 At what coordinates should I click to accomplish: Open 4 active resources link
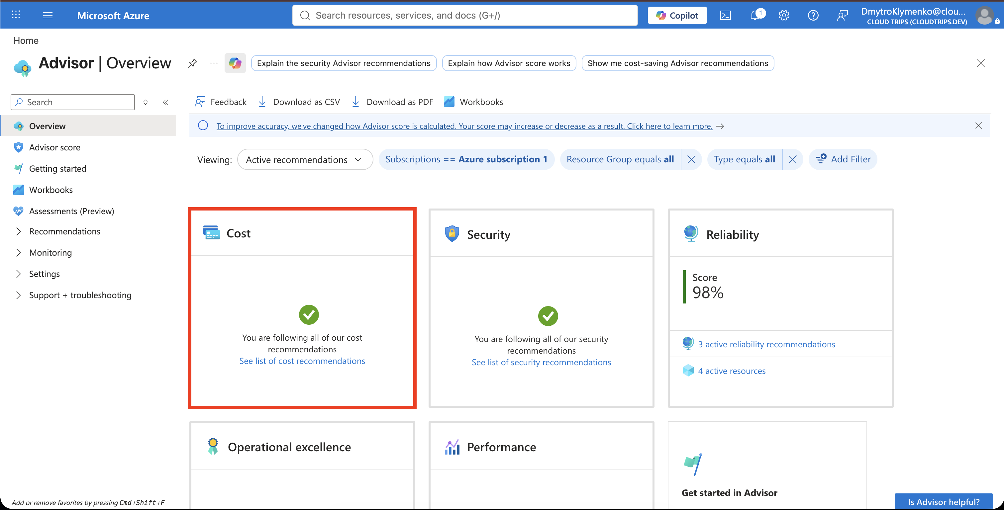pyautogui.click(x=732, y=371)
